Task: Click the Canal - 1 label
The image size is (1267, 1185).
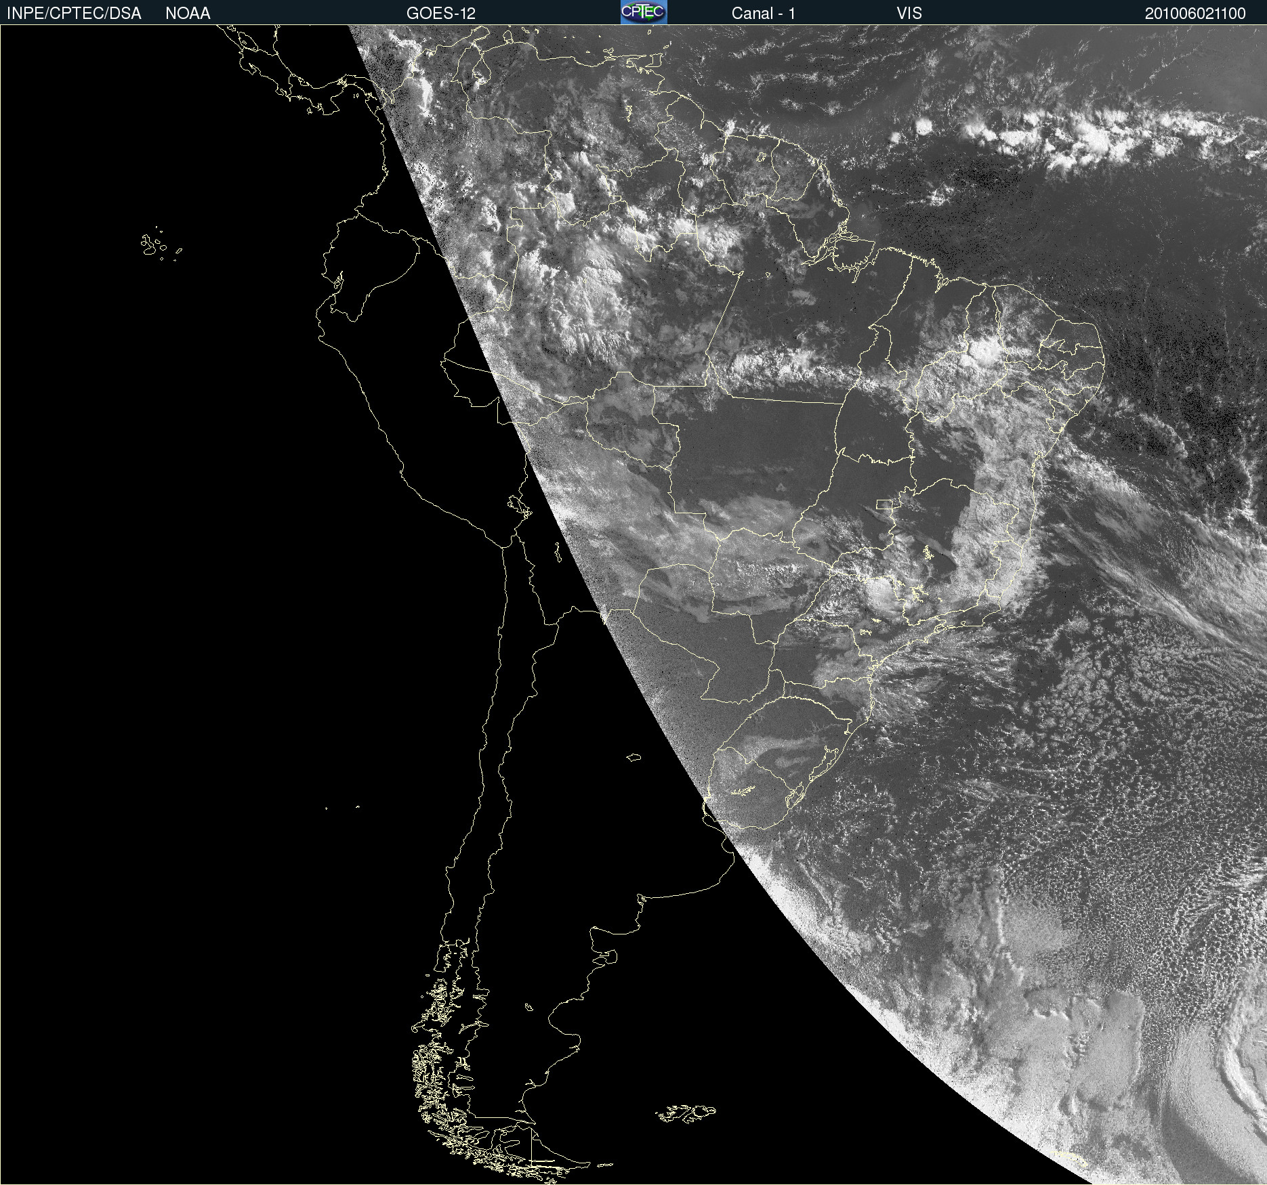Action: 764,13
